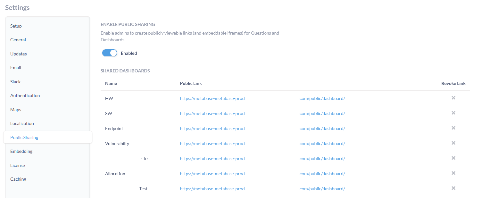Screen dimensions: 482x198
Task: Revoke the SW dashboard link
Action: point(453,113)
